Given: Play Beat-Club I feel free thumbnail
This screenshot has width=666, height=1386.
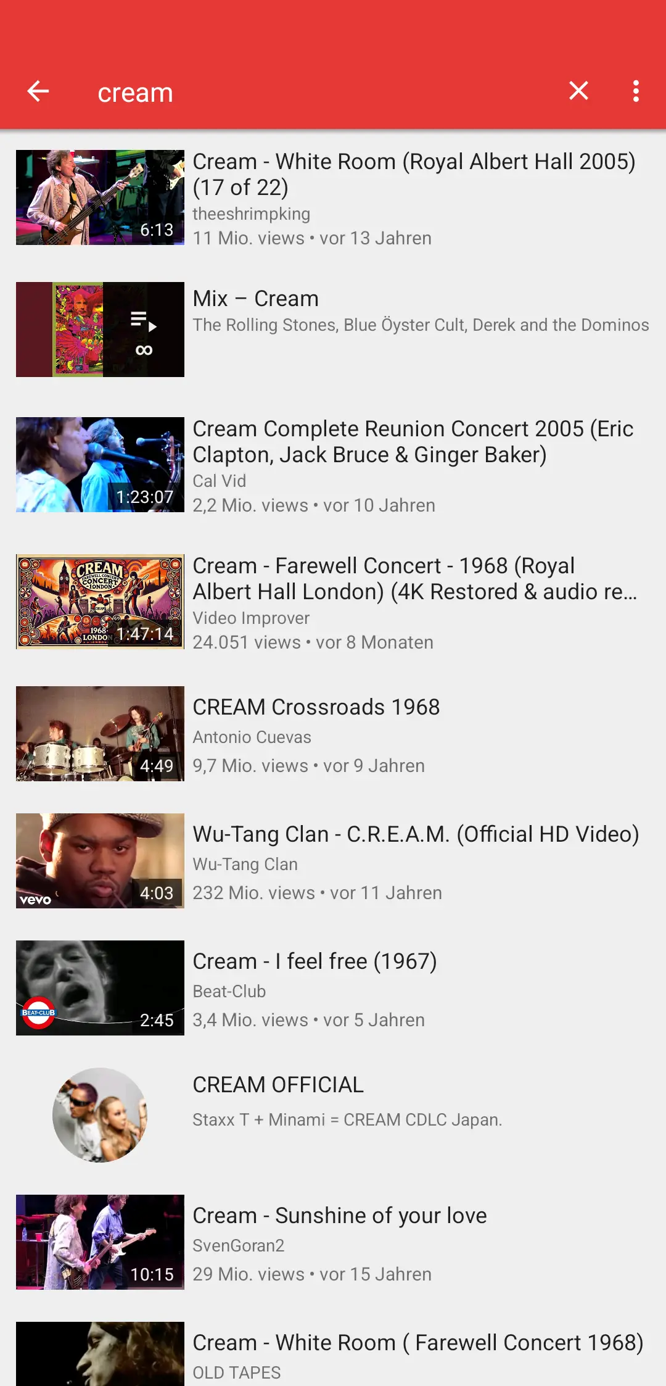Looking at the screenshot, I should click(100, 988).
